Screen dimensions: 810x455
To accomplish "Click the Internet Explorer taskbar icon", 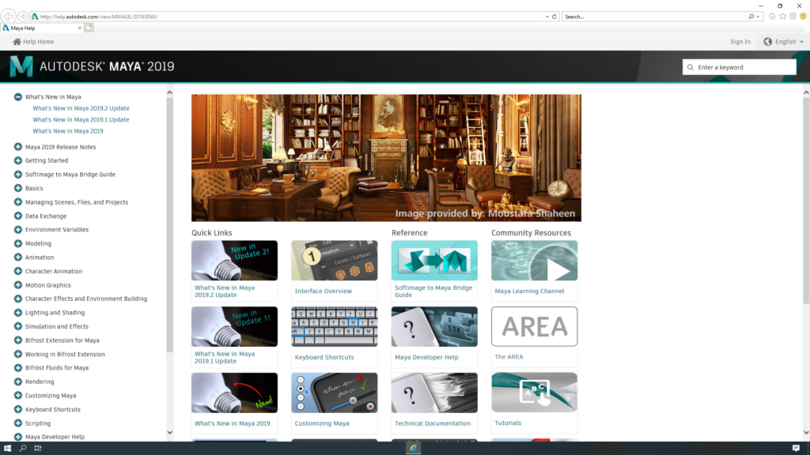I will pos(413,448).
